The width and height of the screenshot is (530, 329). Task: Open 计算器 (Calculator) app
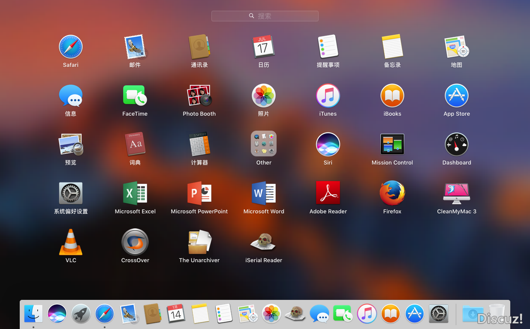pos(199,144)
